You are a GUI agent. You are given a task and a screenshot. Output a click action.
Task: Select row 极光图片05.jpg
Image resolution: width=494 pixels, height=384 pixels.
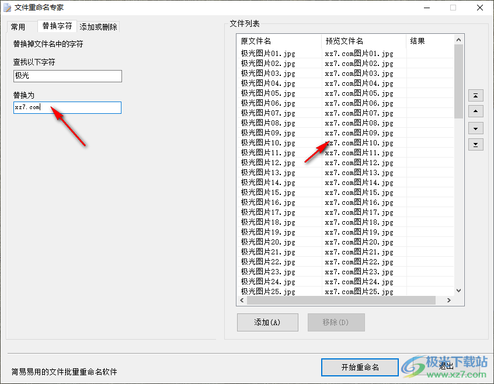coord(345,93)
